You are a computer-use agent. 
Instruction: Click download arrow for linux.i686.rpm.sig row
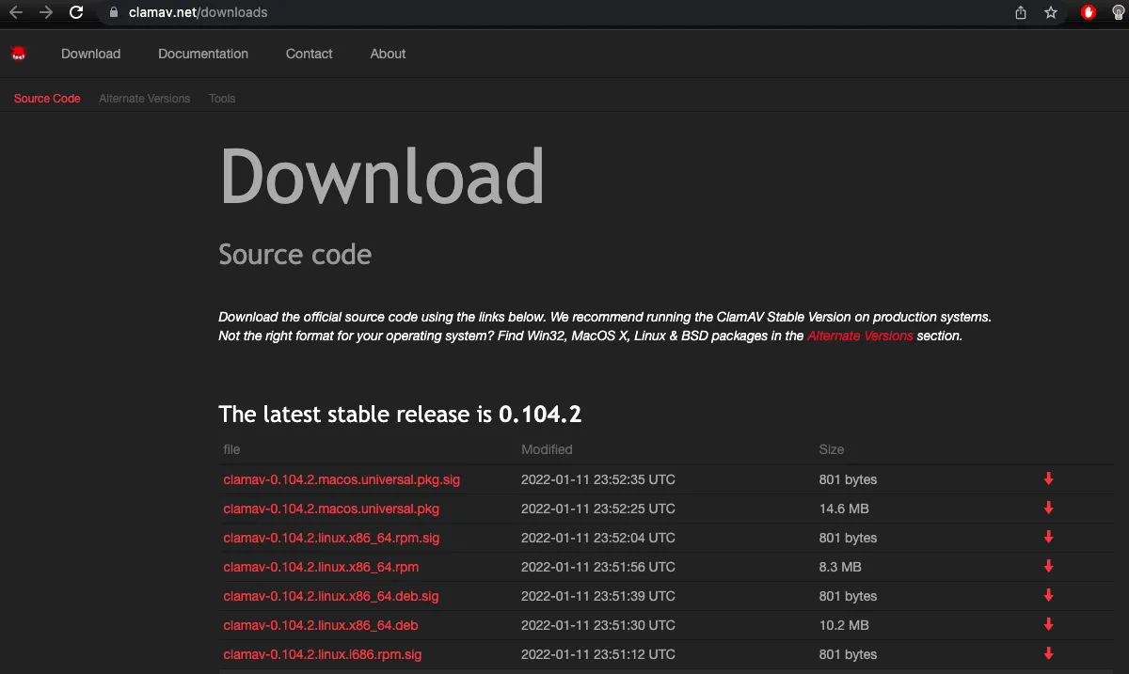(1048, 654)
